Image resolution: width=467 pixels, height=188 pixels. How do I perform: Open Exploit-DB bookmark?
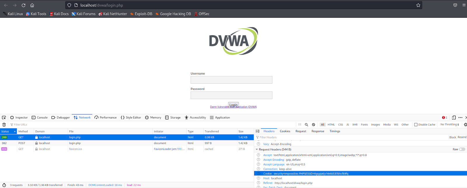point(141,14)
